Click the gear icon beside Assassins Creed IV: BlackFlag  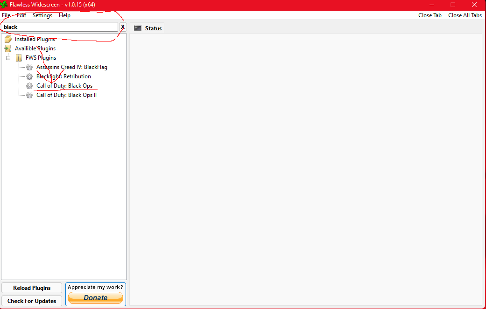(29, 67)
